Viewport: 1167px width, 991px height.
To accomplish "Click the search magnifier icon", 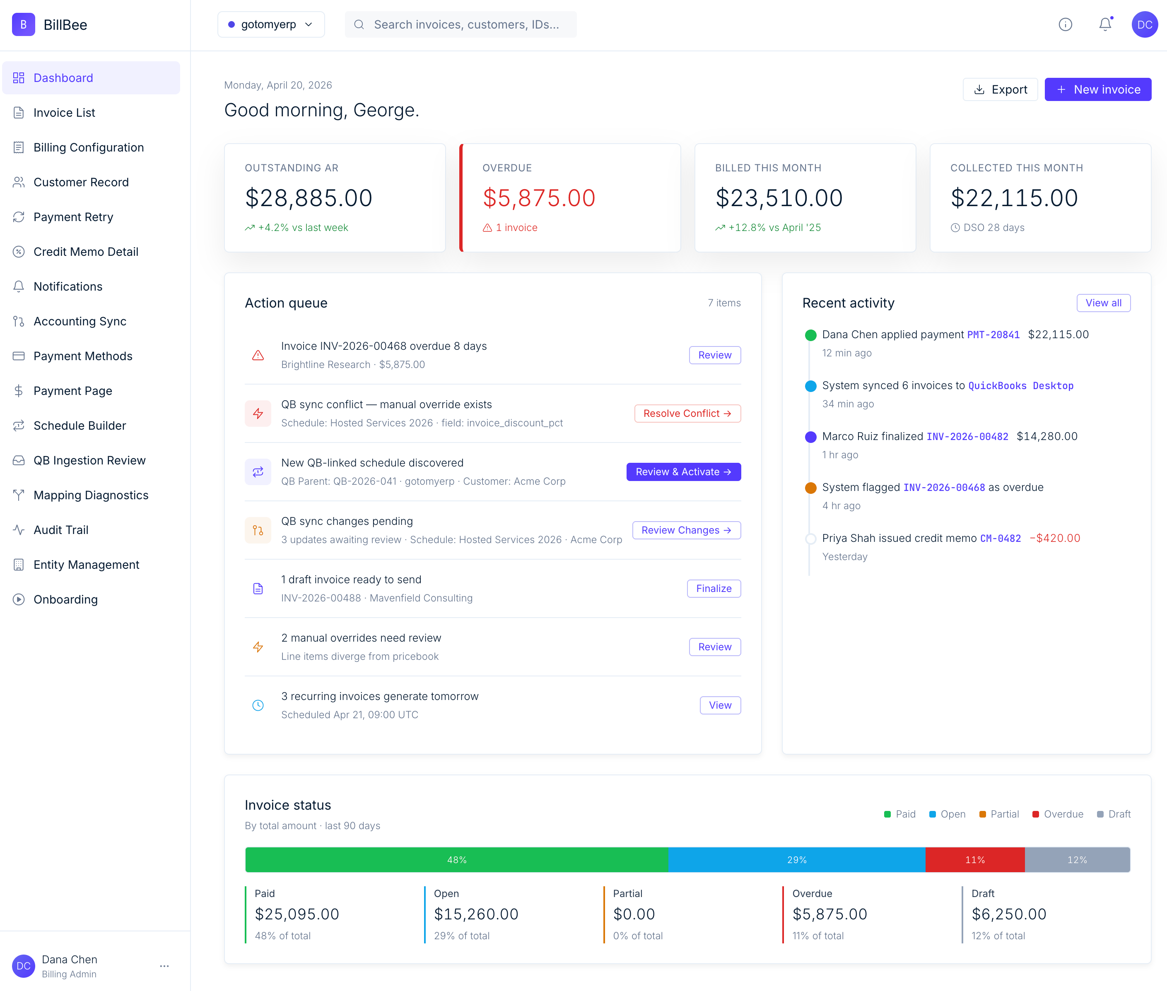I will (x=359, y=25).
